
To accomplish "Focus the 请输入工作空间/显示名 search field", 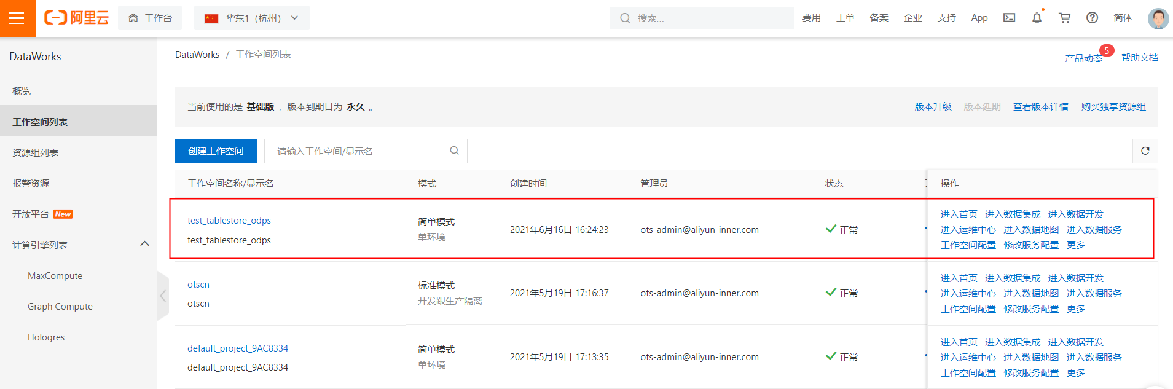I will 366,151.
